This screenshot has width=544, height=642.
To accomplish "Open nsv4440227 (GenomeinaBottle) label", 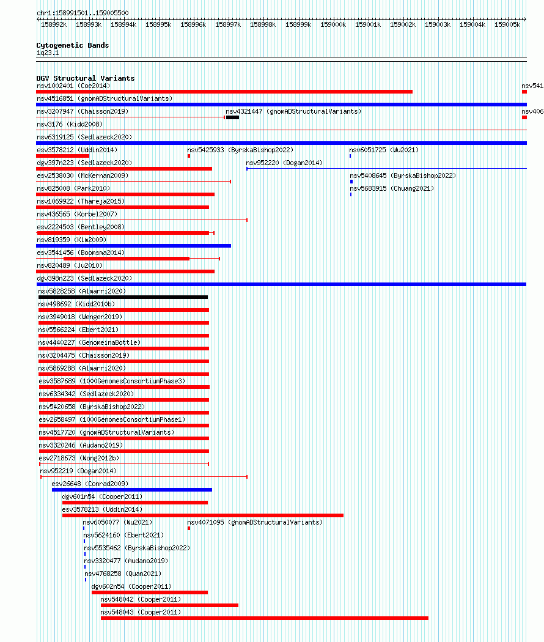I will (x=89, y=342).
